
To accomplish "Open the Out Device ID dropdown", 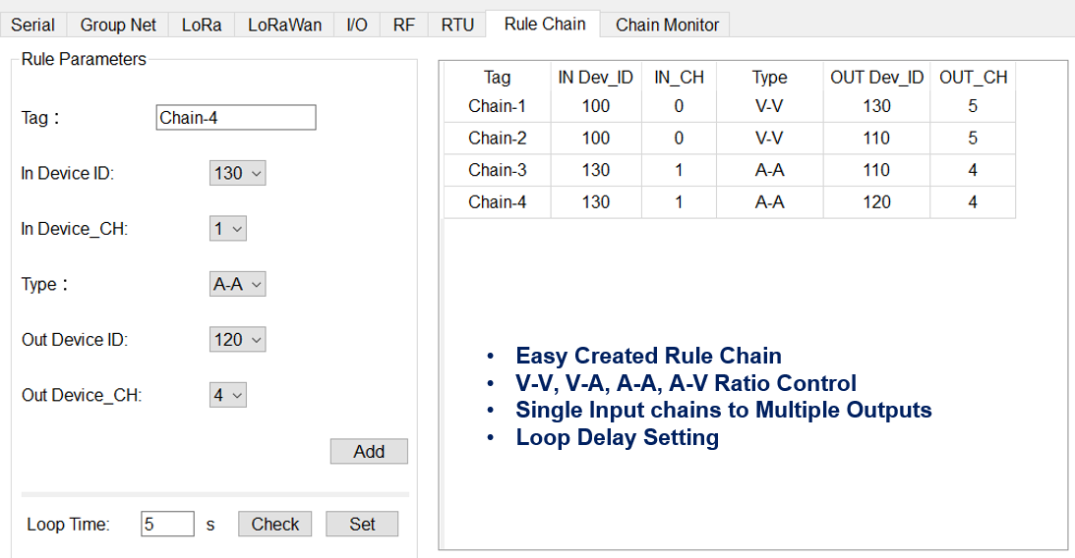I will 237,340.
